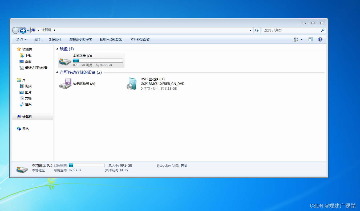
Task: Open the 音乐 library
Action: 28,105
